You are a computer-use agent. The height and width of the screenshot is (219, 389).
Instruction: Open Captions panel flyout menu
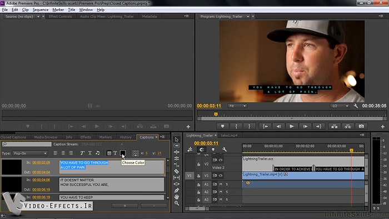tap(162, 137)
